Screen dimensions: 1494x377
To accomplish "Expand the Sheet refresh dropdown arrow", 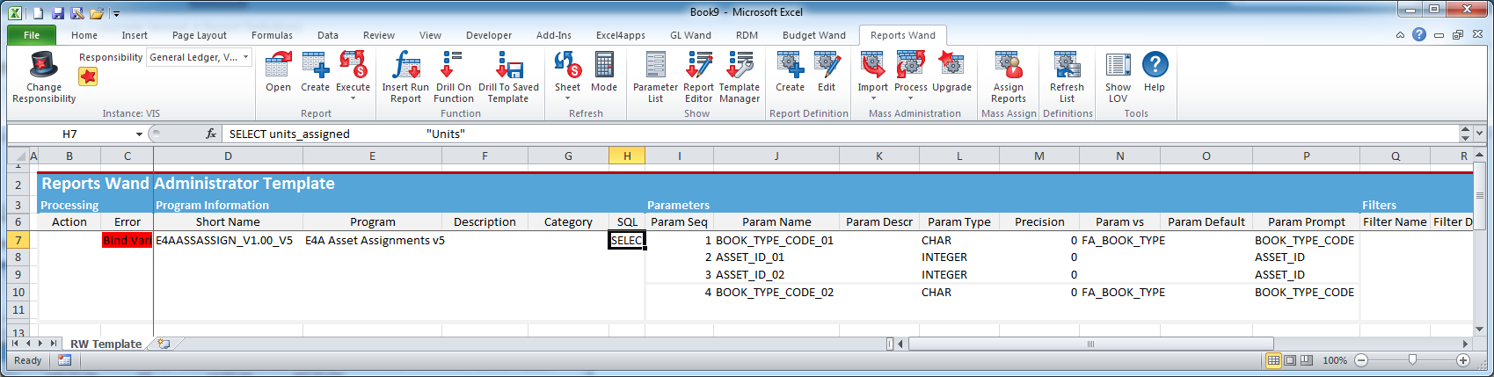I will click(x=567, y=98).
